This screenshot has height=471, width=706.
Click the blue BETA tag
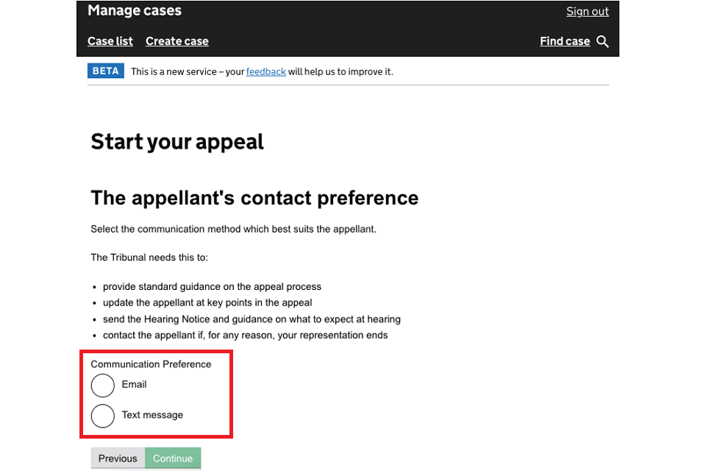tap(106, 71)
